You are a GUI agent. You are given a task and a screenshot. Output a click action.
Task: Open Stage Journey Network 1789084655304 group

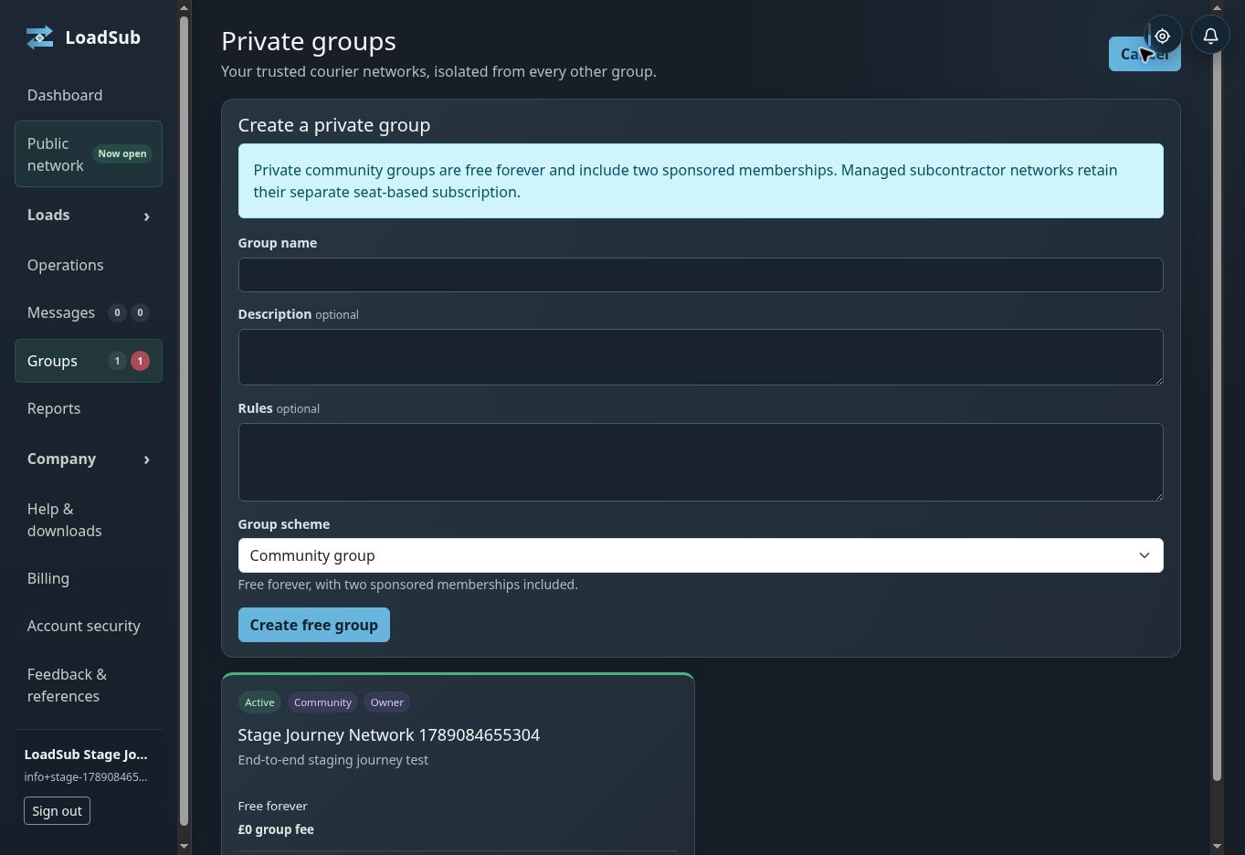[x=389, y=735]
